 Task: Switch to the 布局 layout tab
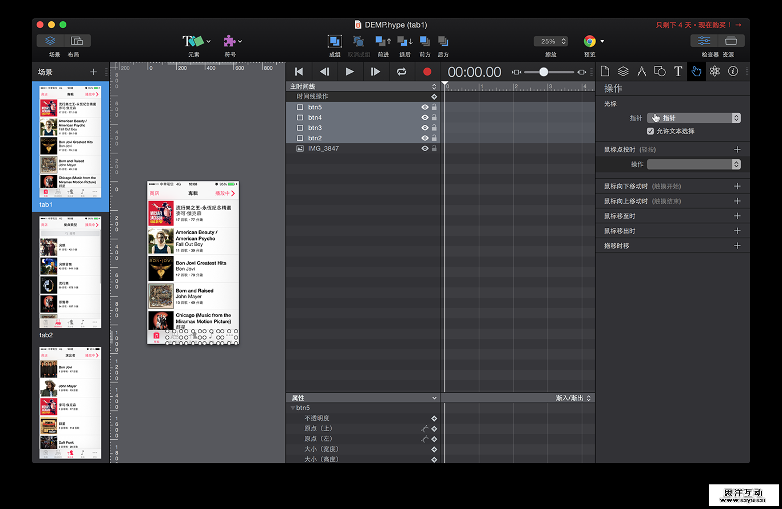pos(77,41)
